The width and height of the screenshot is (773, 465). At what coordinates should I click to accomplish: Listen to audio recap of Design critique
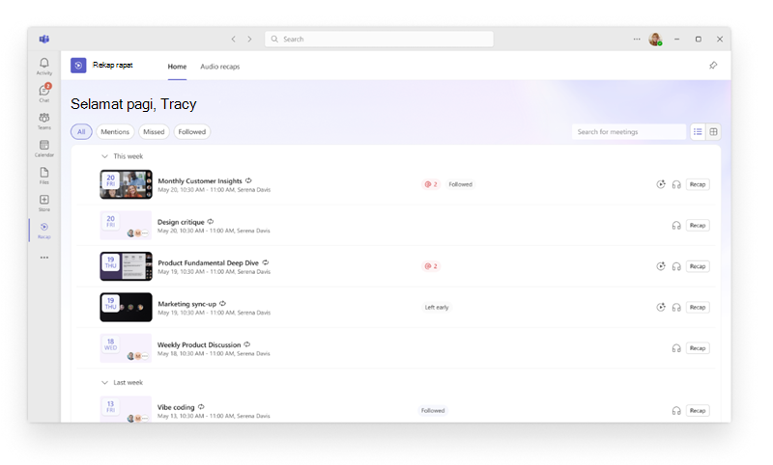676,226
